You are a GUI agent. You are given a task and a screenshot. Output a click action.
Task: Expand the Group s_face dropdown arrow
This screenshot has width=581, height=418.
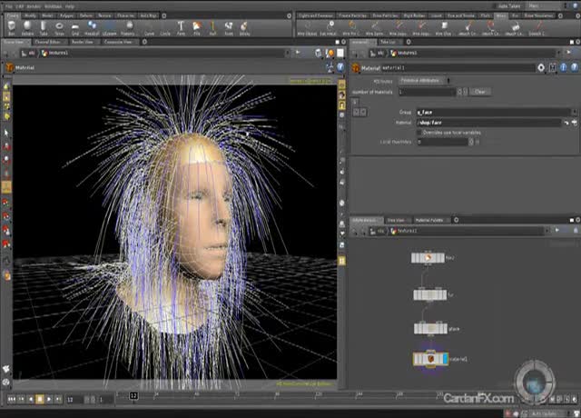point(575,112)
